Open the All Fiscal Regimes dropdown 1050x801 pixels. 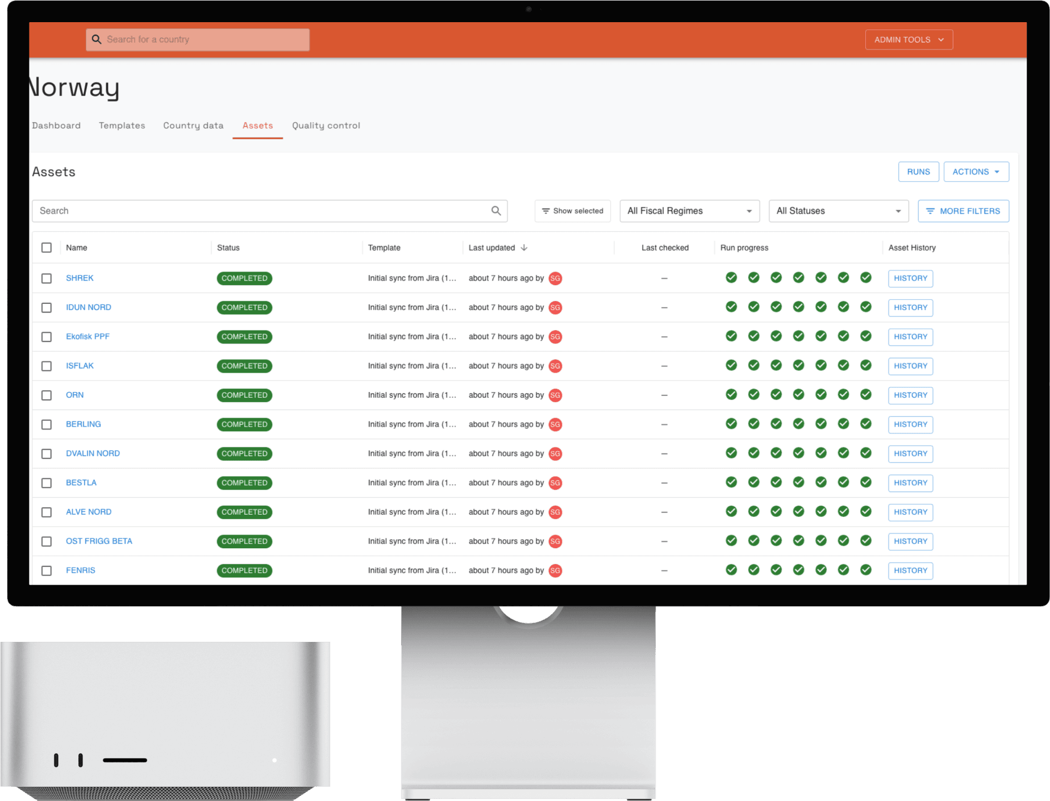pos(689,211)
